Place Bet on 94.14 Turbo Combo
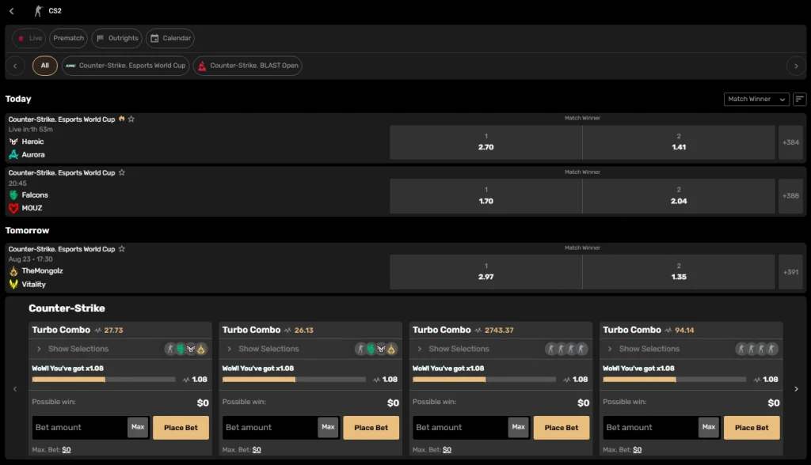The width and height of the screenshot is (811, 465). (x=752, y=428)
